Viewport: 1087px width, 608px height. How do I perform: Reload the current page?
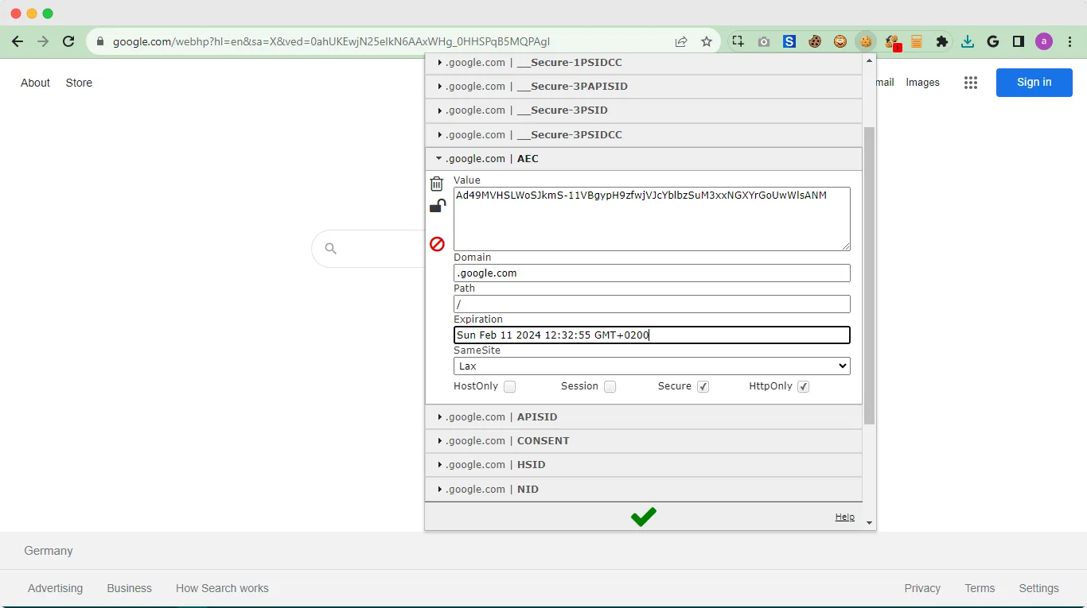pos(68,41)
